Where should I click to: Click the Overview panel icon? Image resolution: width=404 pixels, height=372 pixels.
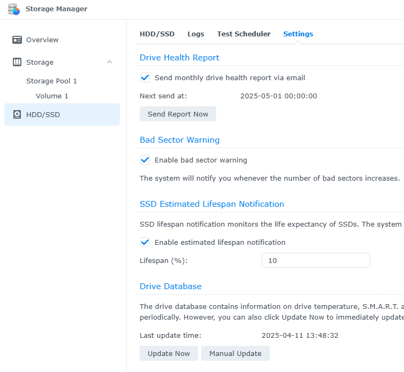tap(17, 40)
